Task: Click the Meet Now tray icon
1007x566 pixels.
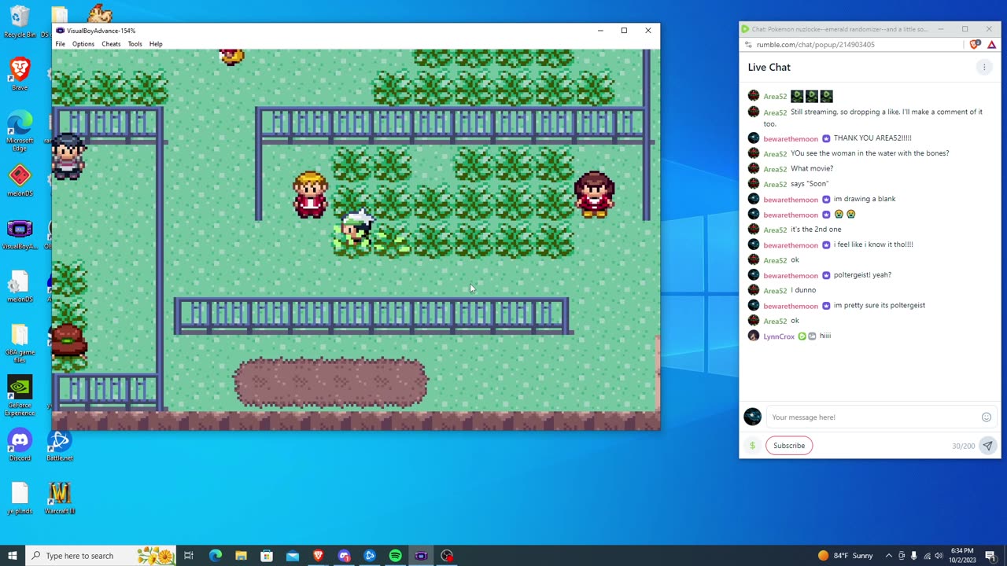Action: tap(902, 556)
